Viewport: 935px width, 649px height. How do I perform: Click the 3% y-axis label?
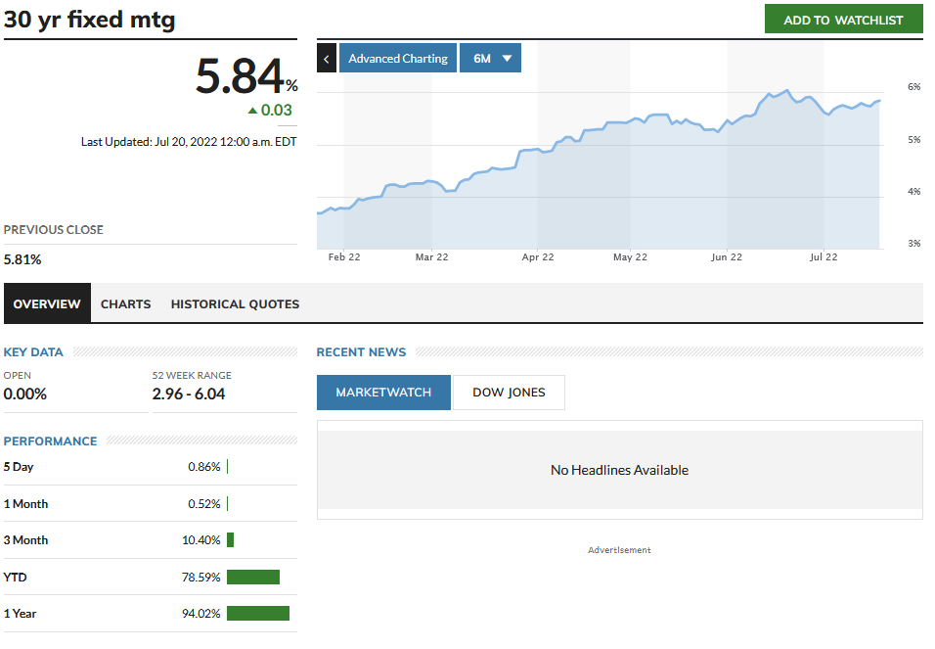click(914, 243)
